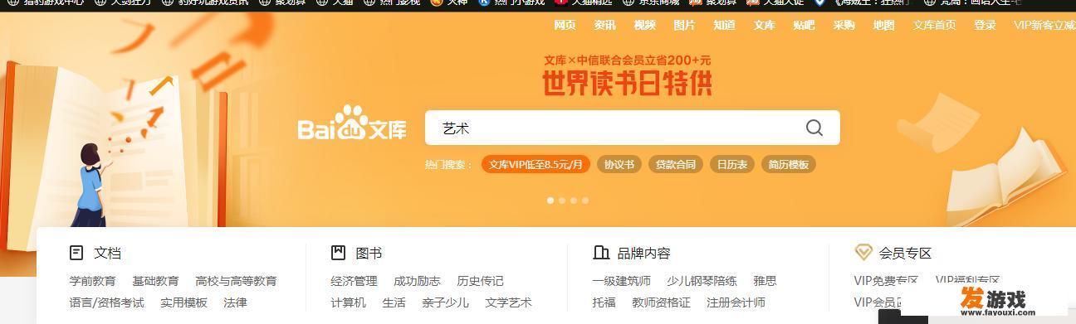Open the 知道 nav item
The height and width of the screenshot is (324, 1076).
[x=724, y=25]
